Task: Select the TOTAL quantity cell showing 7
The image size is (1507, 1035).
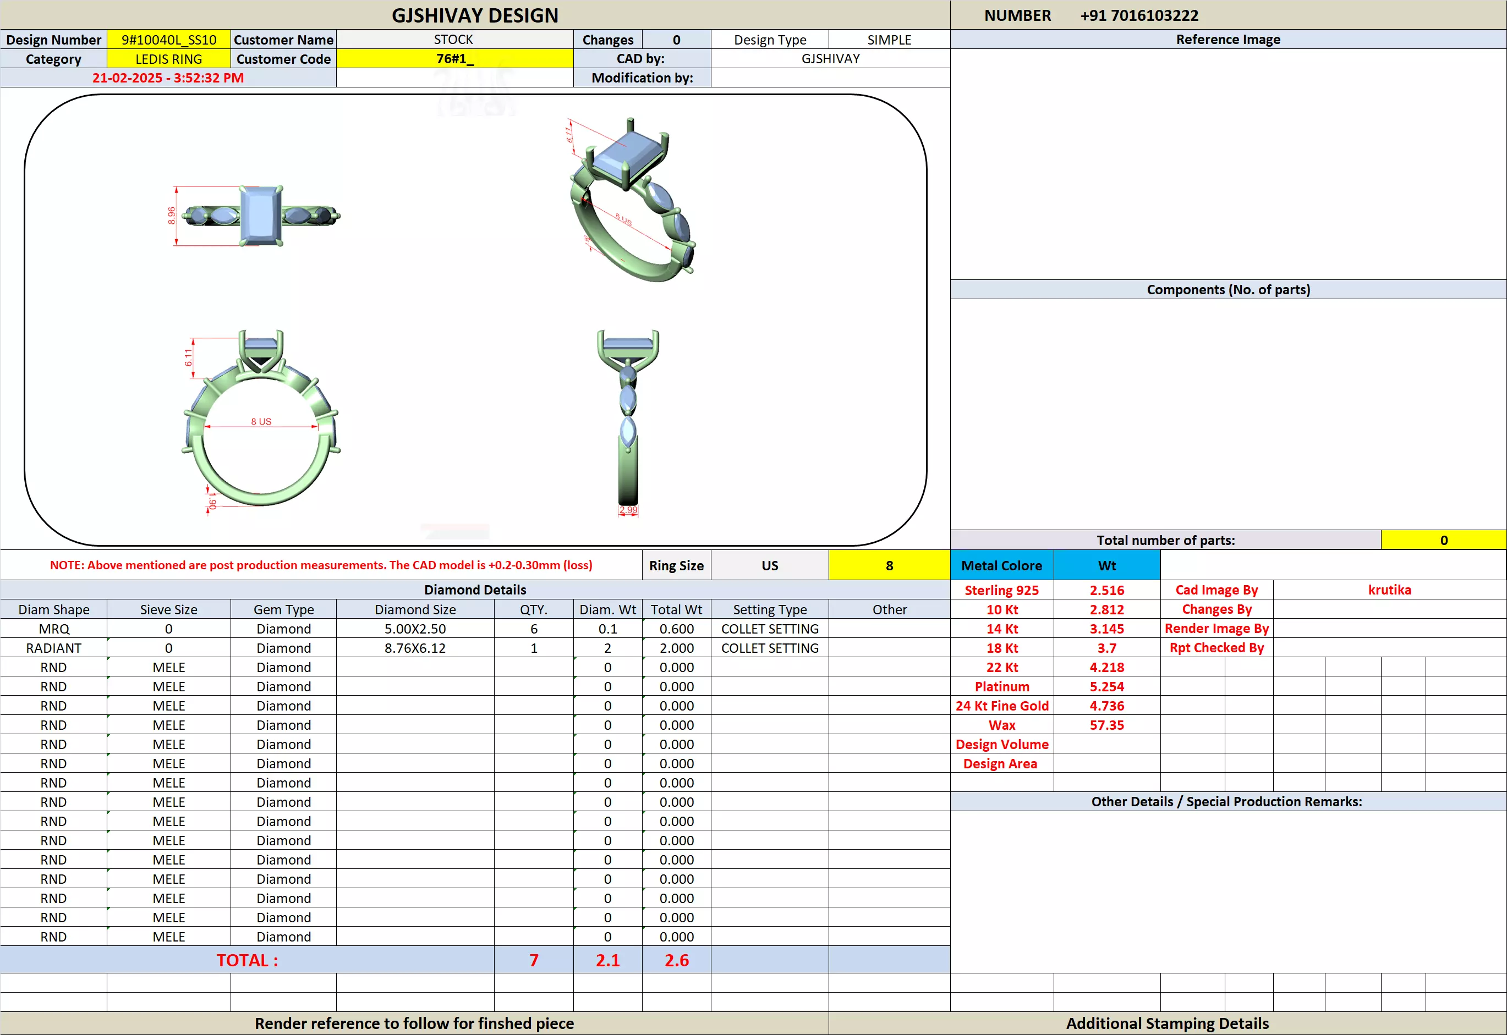Action: 533,960
